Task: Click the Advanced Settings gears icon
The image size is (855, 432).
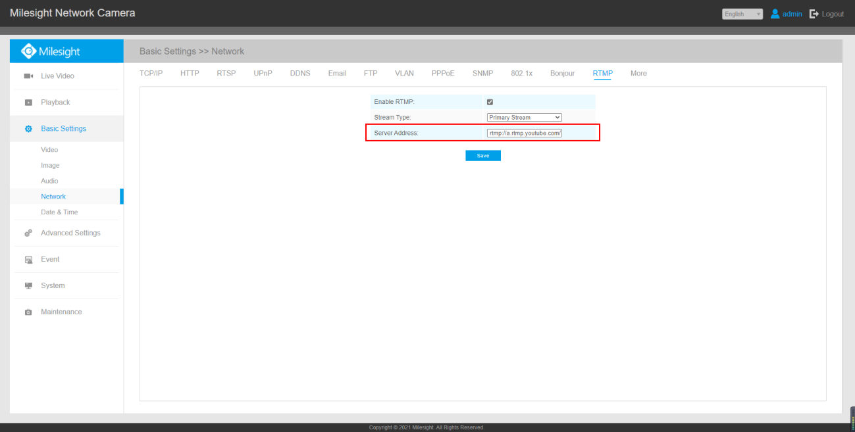Action: coord(28,233)
